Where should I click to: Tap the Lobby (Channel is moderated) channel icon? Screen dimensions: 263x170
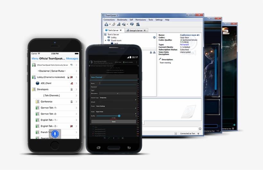click(34, 77)
